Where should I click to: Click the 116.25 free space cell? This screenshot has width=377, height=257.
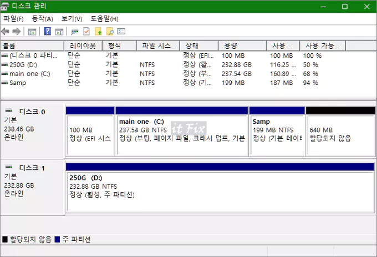coord(283,65)
